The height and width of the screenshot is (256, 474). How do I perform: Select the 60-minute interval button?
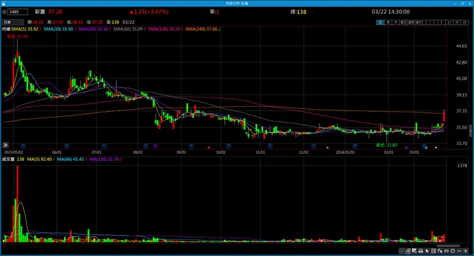[464, 22]
